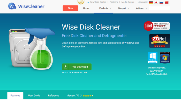Click the Compatible with Windows 7 badge
The image size is (181, 103).
(x=165, y=57)
